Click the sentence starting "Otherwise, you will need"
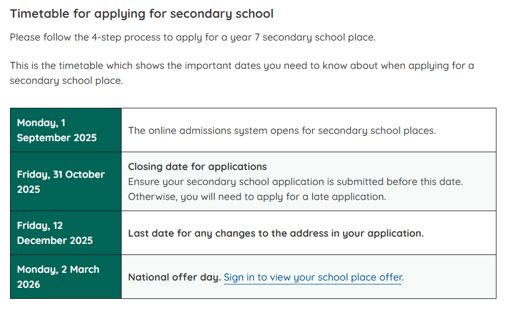 click(257, 197)
